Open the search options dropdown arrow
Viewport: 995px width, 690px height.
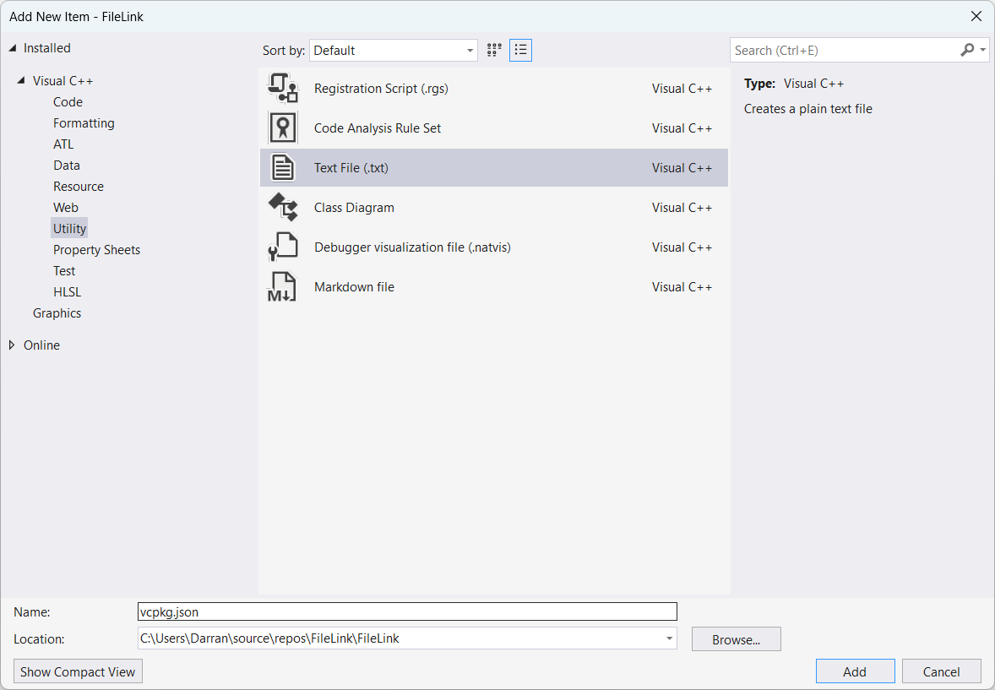[982, 50]
